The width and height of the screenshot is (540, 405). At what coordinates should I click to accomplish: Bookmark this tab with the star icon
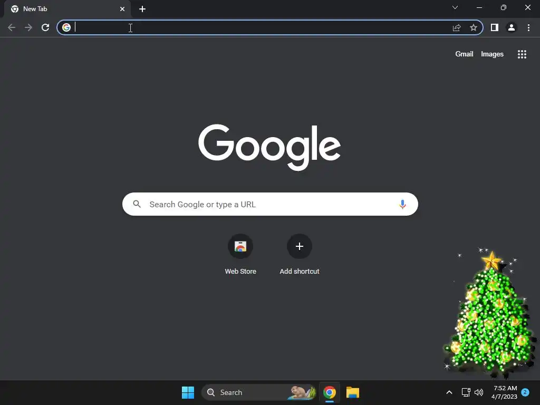tap(474, 27)
